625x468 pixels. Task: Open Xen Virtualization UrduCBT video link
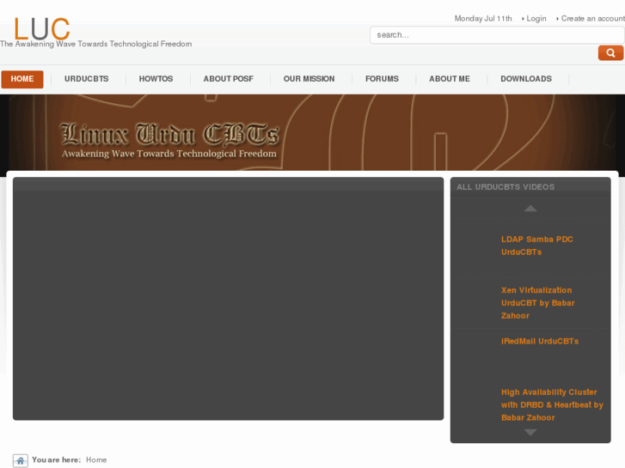537,303
